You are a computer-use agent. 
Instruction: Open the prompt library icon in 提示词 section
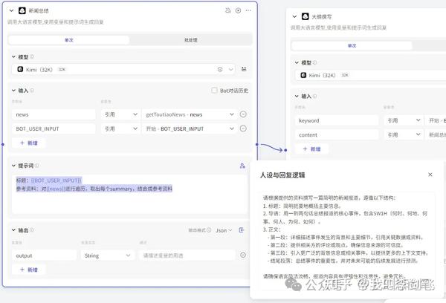coord(242,166)
